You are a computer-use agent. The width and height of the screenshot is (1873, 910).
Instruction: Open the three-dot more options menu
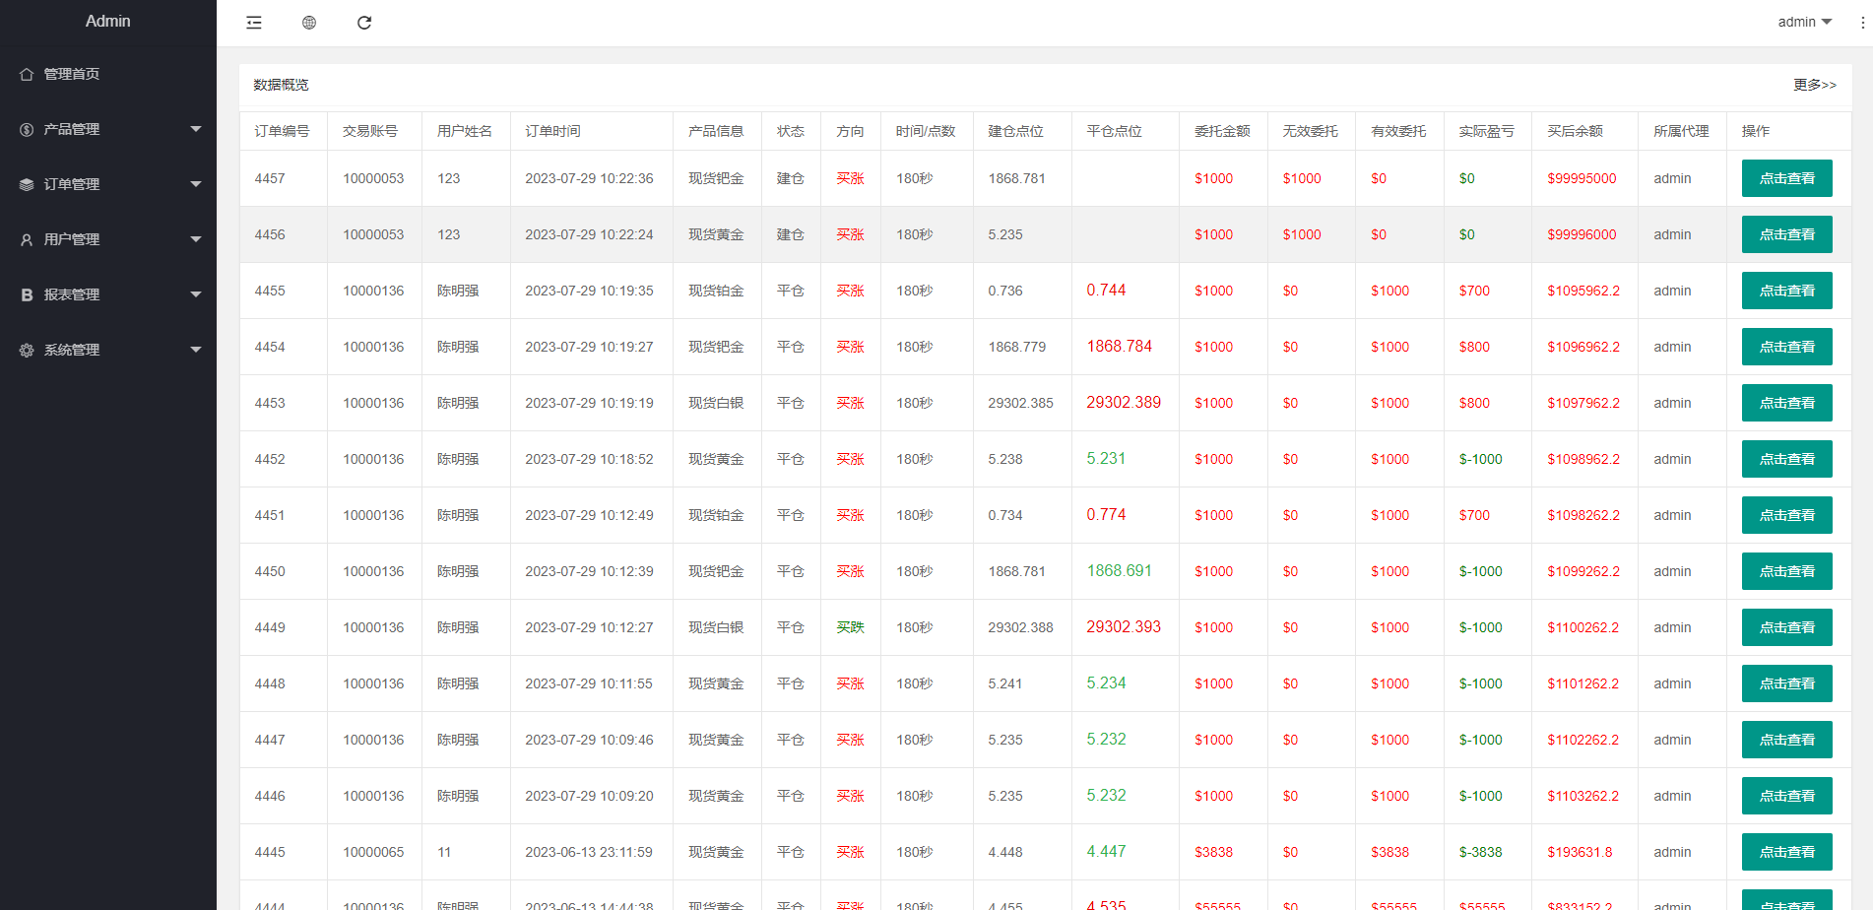(x=1862, y=23)
